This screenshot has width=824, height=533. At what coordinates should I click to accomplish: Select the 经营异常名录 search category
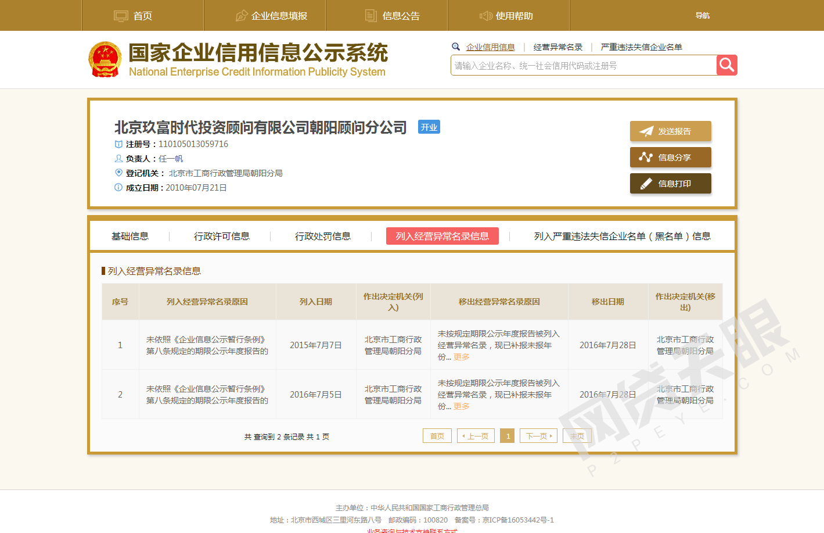point(558,47)
